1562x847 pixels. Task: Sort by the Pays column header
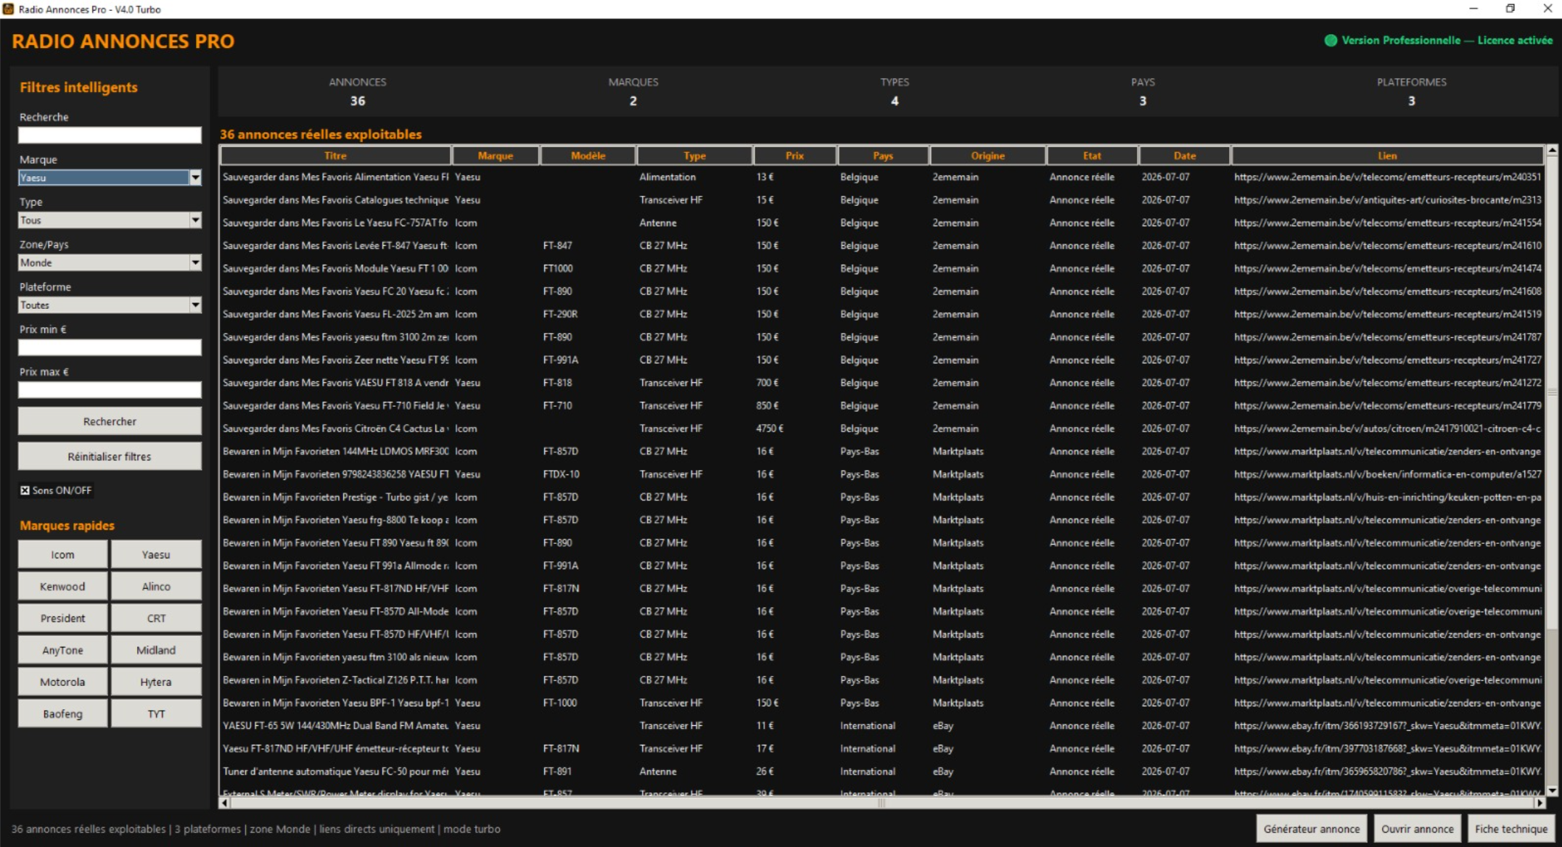883,156
